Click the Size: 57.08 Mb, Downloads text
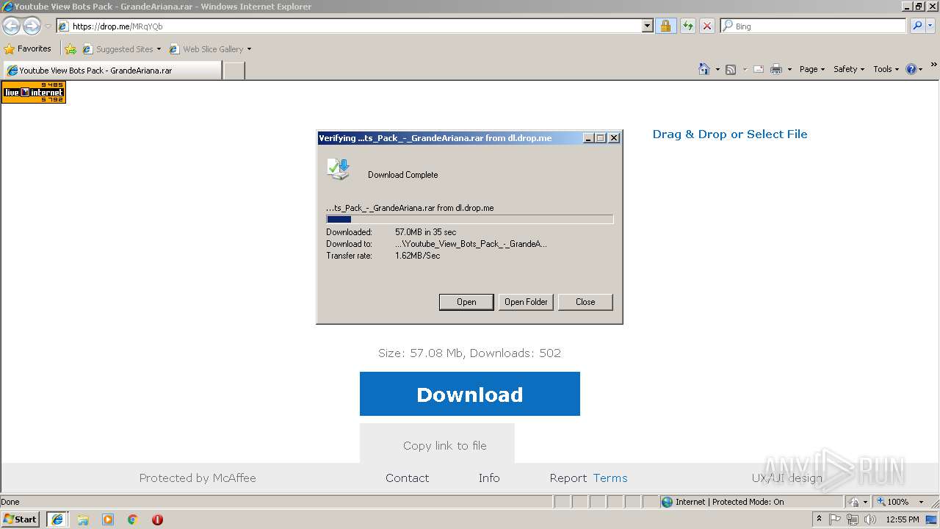940x529 pixels. pos(469,353)
